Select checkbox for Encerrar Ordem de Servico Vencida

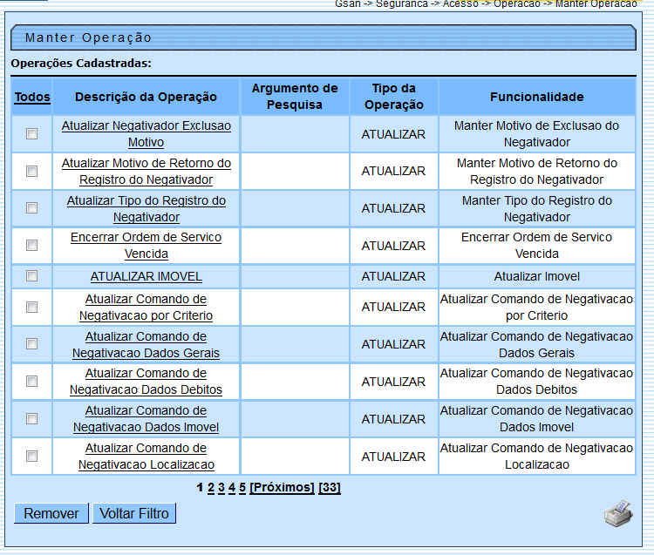coord(32,246)
